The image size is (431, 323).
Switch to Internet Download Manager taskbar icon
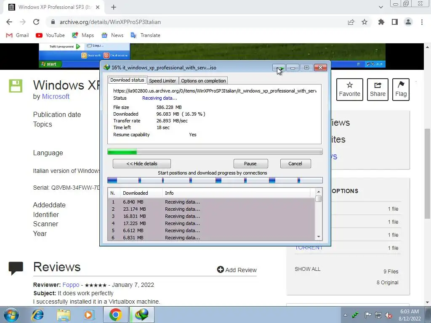[x=141, y=315]
